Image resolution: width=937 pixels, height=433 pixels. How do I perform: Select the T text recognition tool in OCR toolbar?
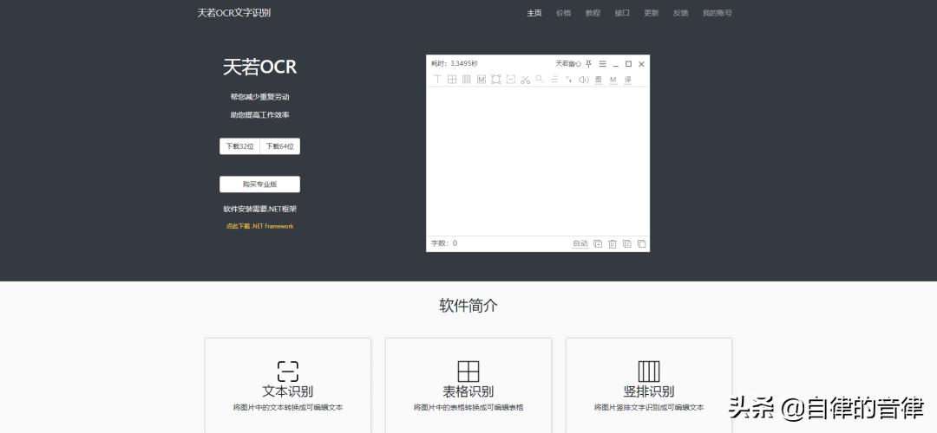click(437, 80)
